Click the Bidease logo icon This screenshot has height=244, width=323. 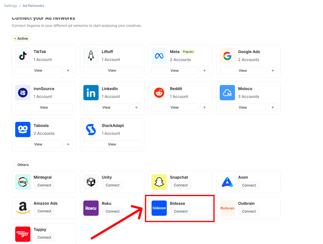(x=159, y=208)
